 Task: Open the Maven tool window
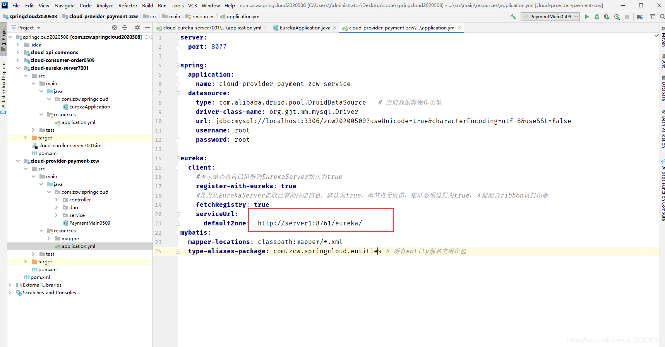click(663, 37)
